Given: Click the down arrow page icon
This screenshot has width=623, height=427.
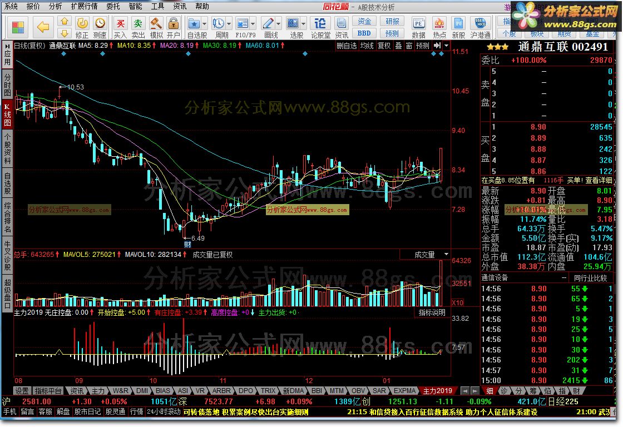Looking at the screenshot, I should (64, 33).
